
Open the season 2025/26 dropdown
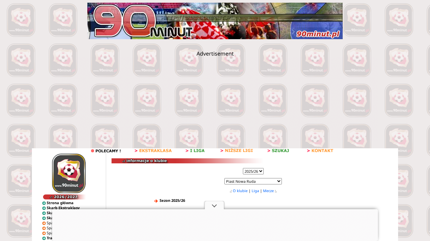[x=253, y=171]
